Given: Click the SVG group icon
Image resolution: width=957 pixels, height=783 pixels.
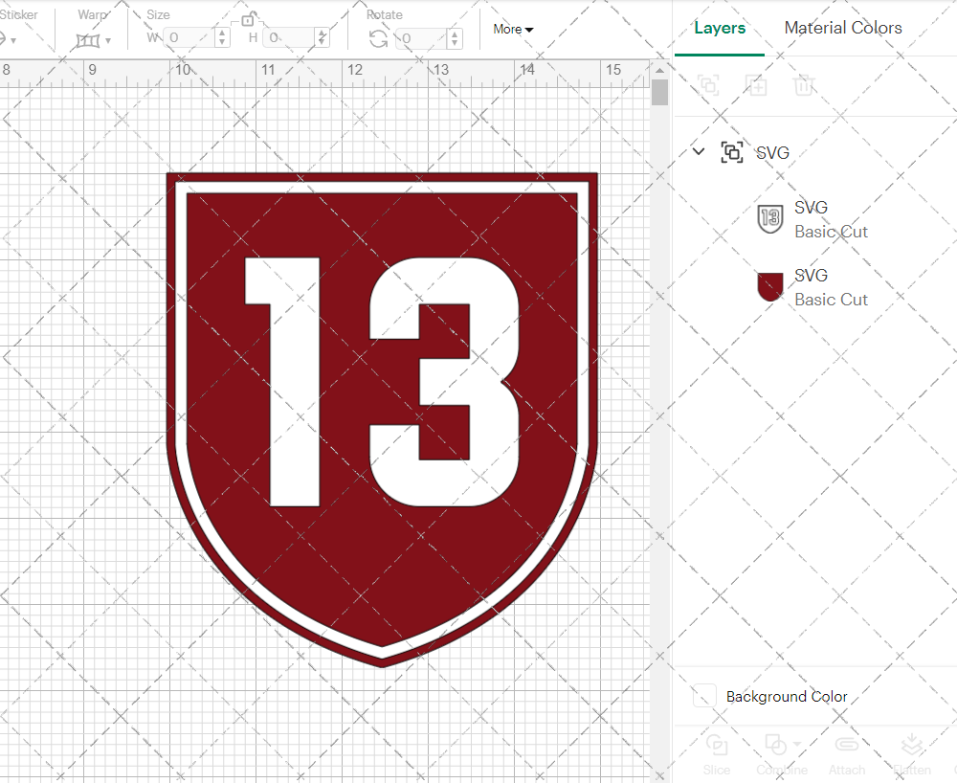Looking at the screenshot, I should (x=732, y=152).
